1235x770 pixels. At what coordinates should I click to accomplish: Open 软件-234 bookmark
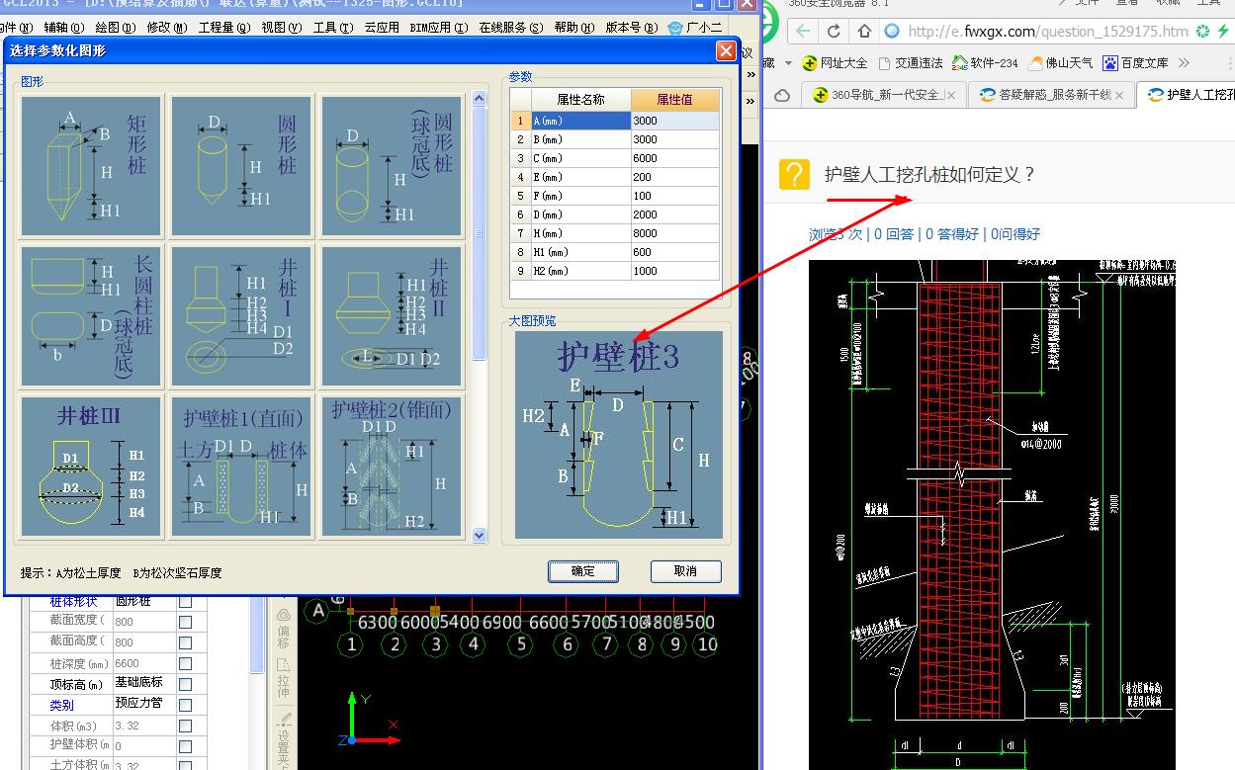[x=985, y=62]
